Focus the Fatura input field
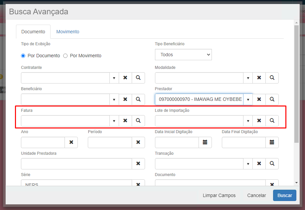The height and width of the screenshot is (210, 305). tap(65, 121)
